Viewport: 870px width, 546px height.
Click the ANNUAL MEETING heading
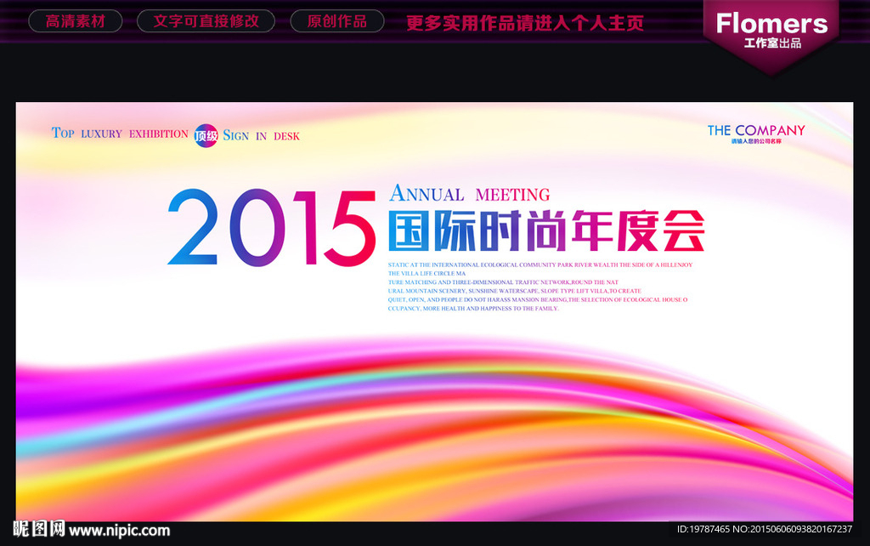point(469,194)
